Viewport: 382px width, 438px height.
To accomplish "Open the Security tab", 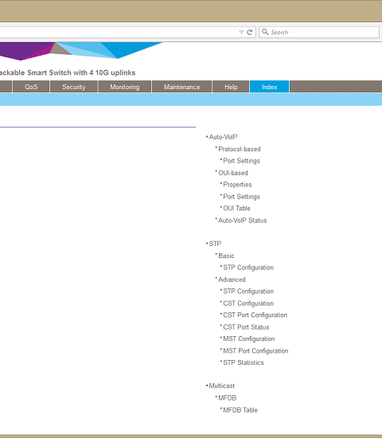I will coord(74,87).
